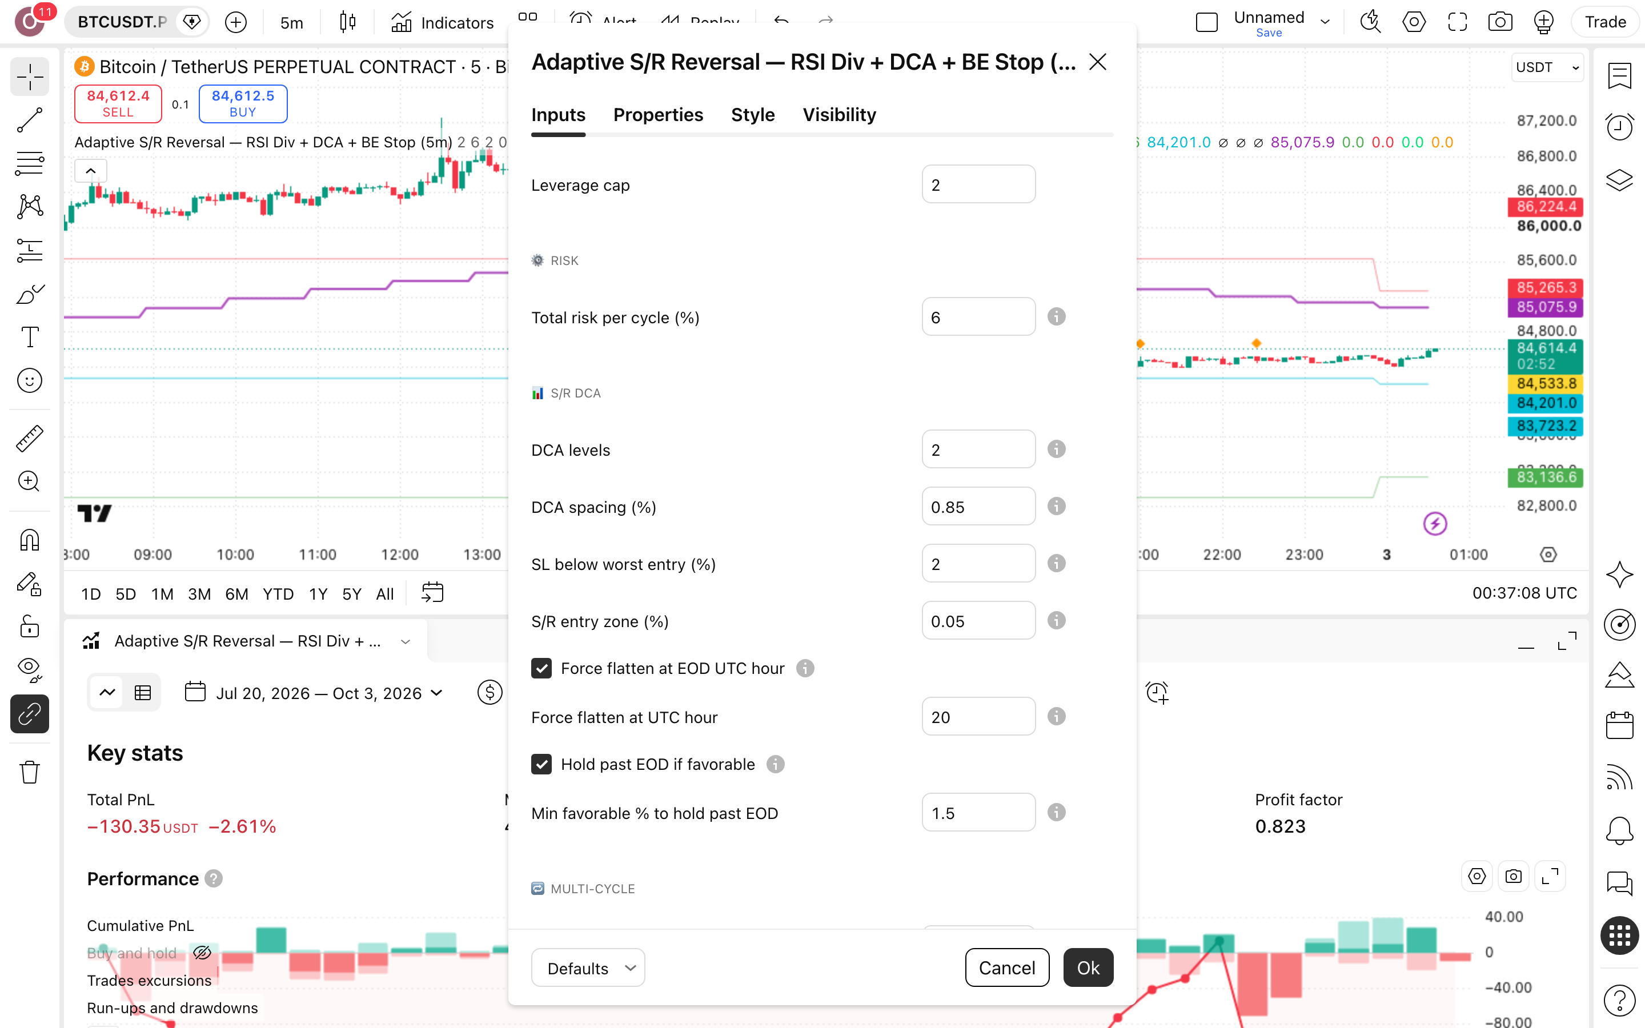1645x1028 pixels.
Task: Uncheck Hold past EOD if favorable
Action: pyautogui.click(x=541, y=764)
